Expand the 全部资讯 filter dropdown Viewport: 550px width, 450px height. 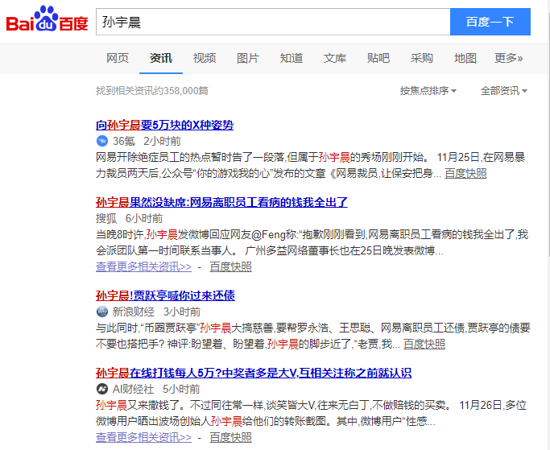pyautogui.click(x=504, y=91)
